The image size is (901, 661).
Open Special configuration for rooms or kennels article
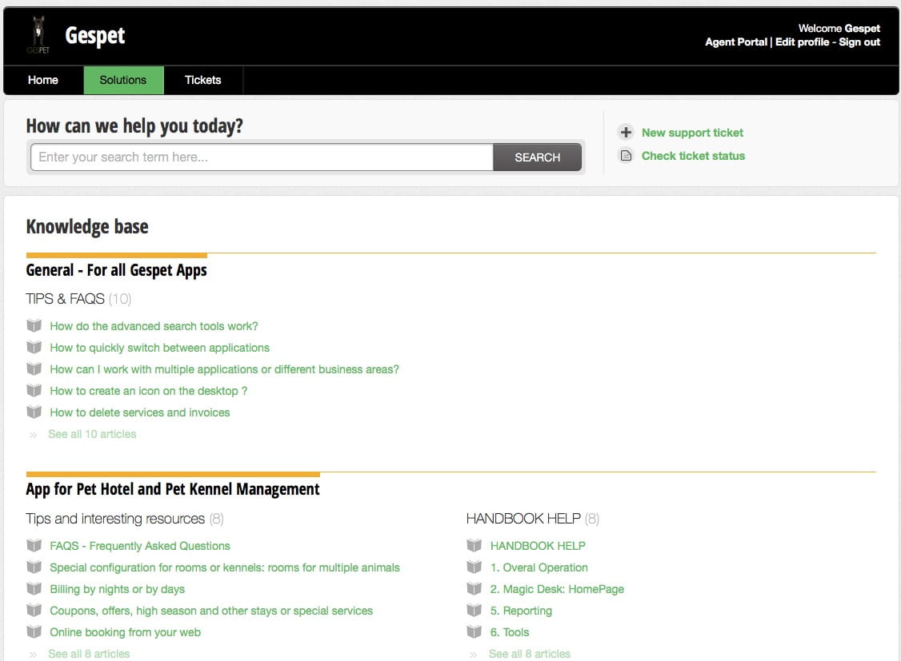click(225, 567)
